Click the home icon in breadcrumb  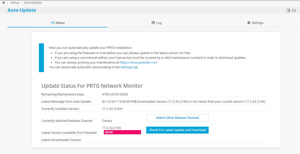(3, 3)
